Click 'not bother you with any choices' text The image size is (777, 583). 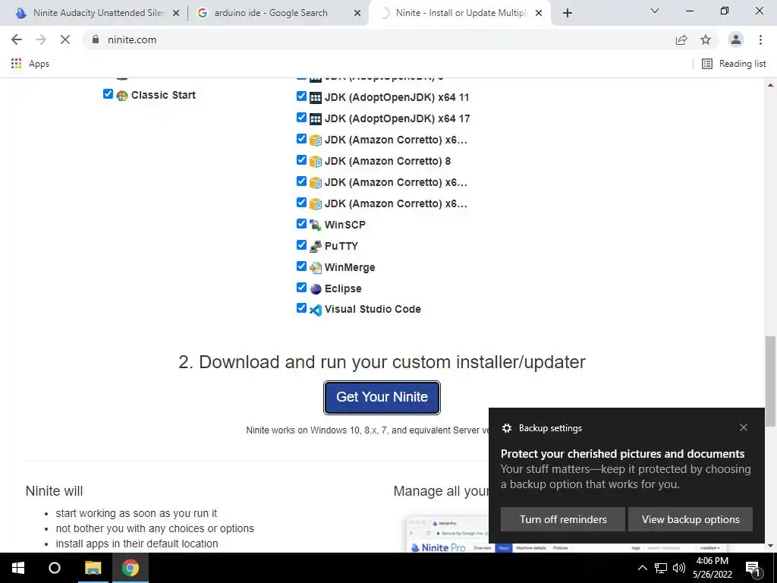click(155, 528)
